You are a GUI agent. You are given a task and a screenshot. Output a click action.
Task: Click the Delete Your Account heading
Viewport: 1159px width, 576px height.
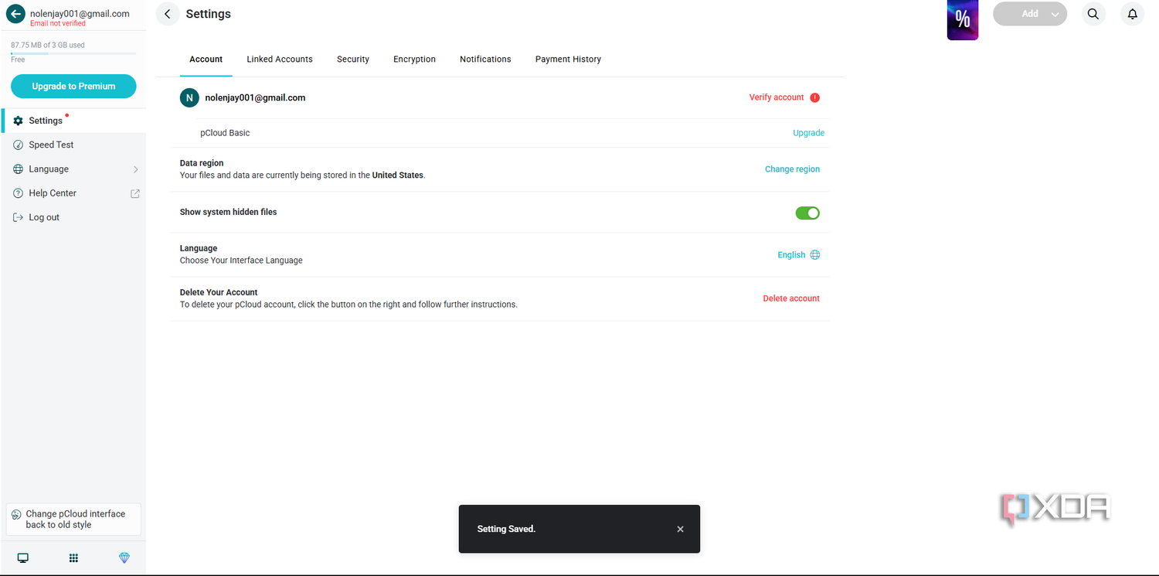coord(219,292)
